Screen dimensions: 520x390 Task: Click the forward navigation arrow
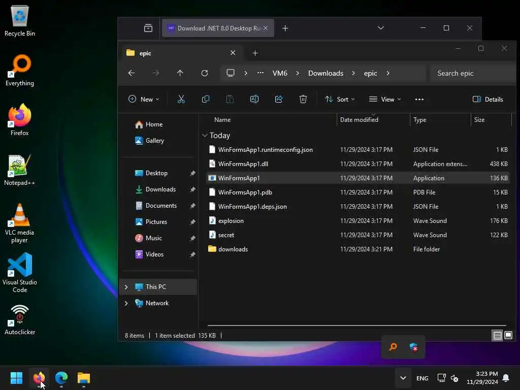156,73
